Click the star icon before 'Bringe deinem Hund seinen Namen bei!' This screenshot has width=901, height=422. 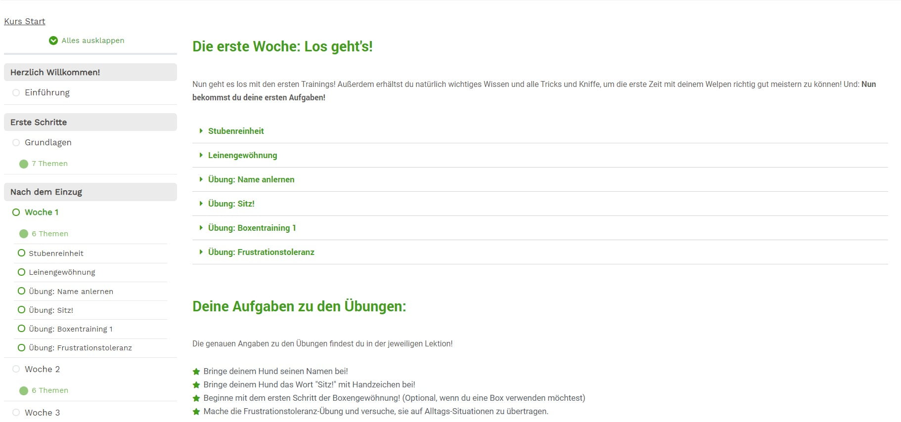(x=196, y=372)
